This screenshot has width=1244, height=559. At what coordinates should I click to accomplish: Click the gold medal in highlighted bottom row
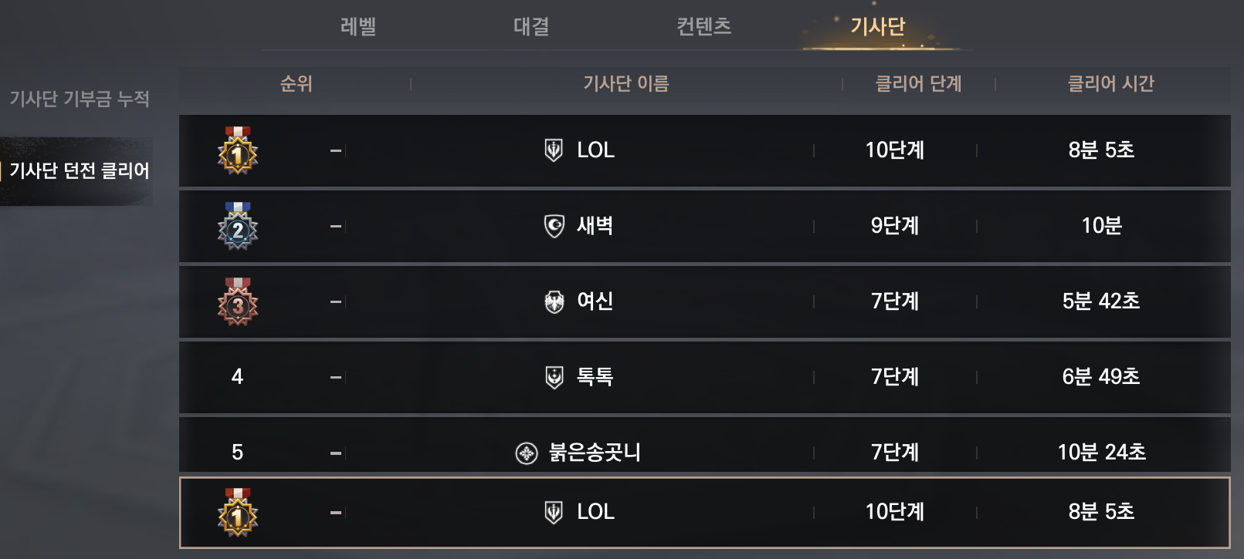[237, 513]
